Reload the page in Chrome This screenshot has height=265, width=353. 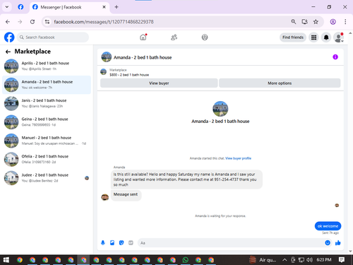32,22
